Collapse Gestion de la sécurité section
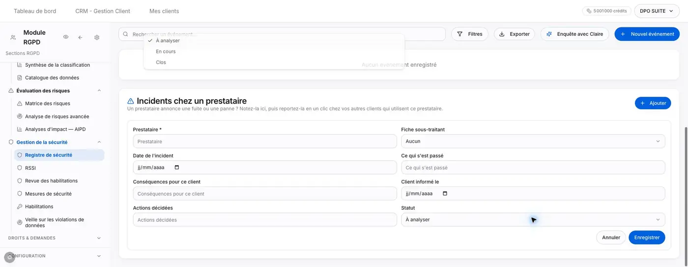 coord(99,142)
